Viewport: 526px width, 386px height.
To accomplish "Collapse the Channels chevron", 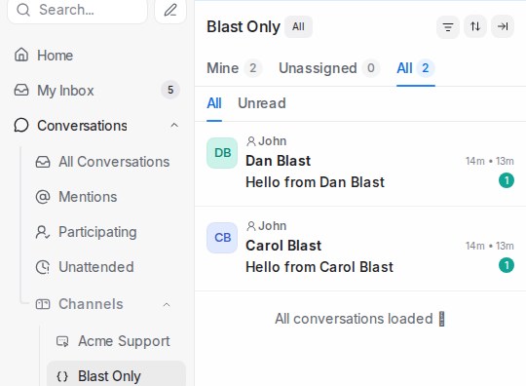I will click(x=167, y=305).
